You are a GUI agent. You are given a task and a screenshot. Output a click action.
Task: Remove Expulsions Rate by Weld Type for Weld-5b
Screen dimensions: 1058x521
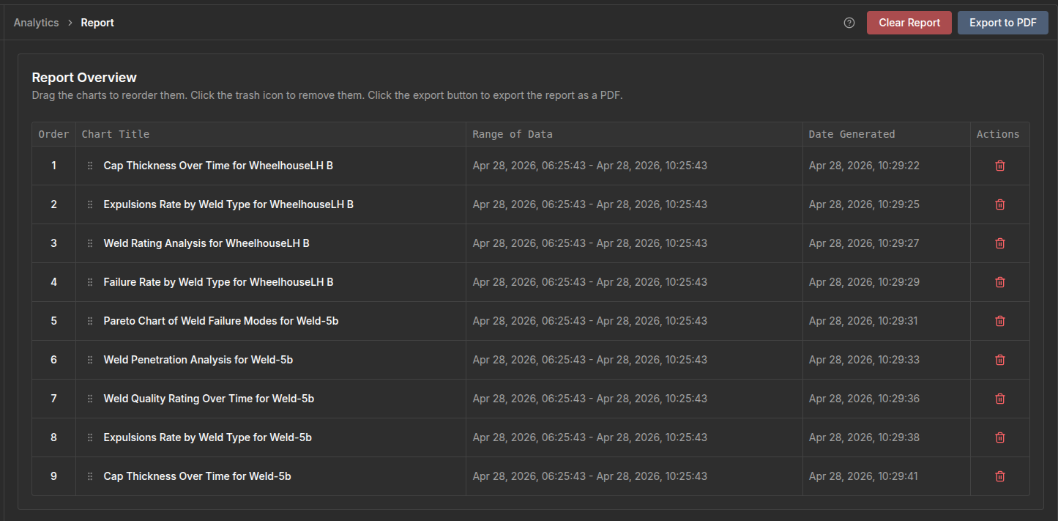click(x=1000, y=437)
